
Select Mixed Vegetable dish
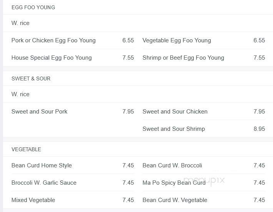coord(33,200)
